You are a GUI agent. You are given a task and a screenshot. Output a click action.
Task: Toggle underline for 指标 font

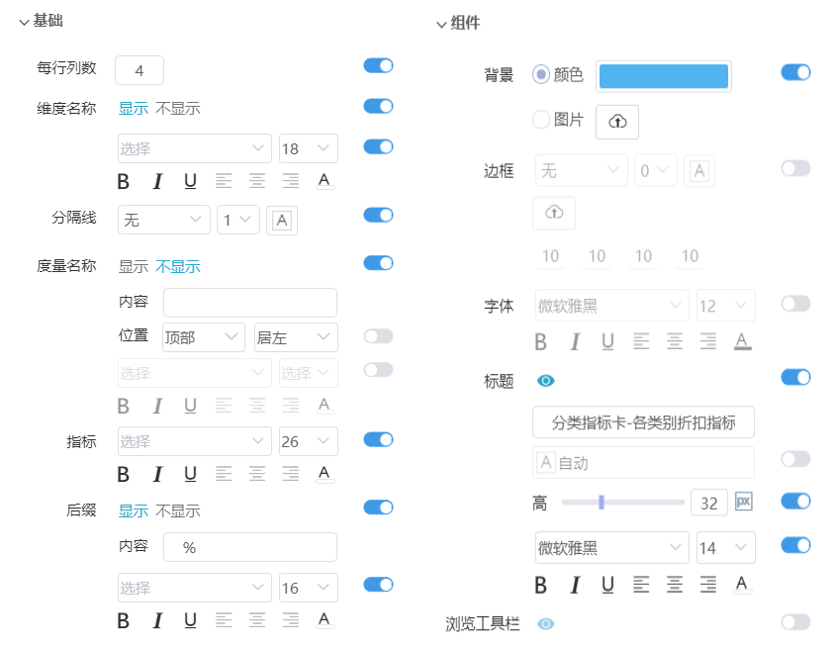click(190, 474)
